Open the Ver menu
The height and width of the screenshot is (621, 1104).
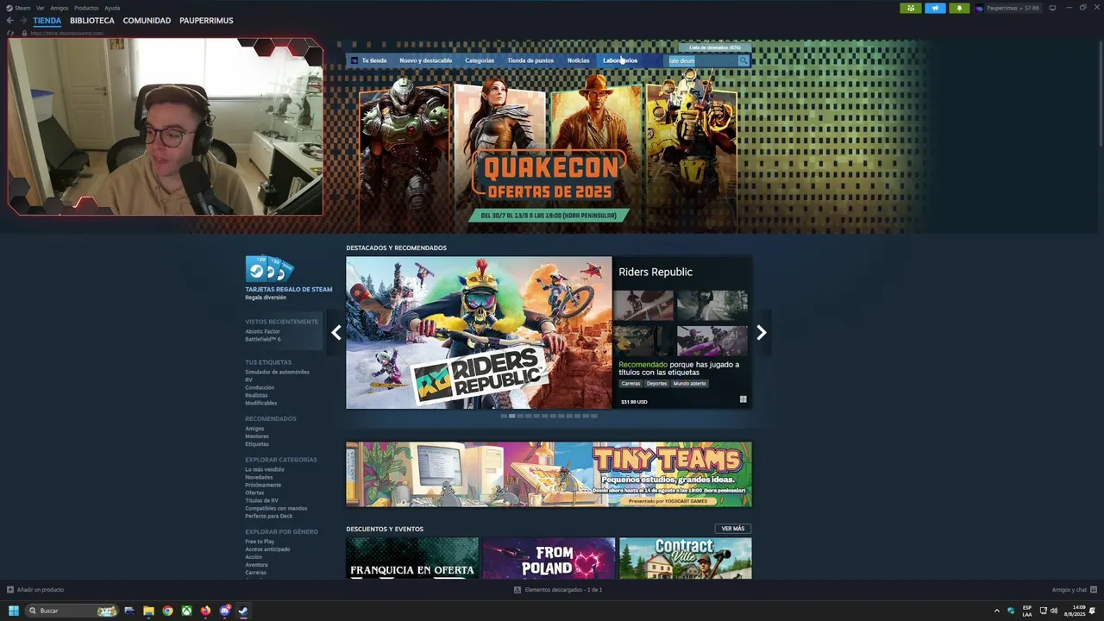pyautogui.click(x=40, y=8)
